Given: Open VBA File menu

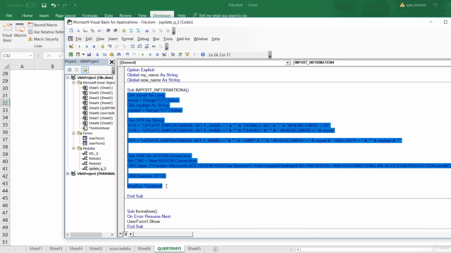Looking at the screenshot, I should [78, 39].
